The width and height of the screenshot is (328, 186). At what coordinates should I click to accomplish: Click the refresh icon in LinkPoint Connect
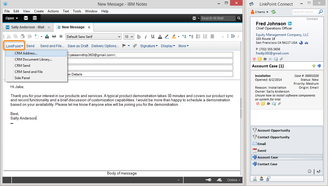coord(273,12)
